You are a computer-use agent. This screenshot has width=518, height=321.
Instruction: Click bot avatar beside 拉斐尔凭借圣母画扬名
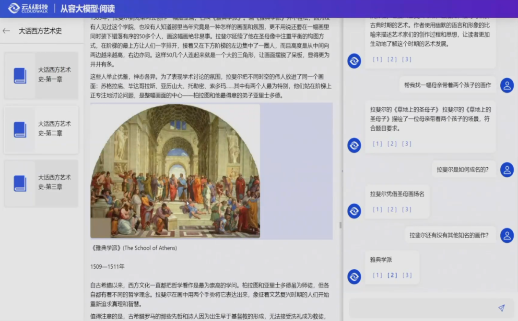[354, 211]
